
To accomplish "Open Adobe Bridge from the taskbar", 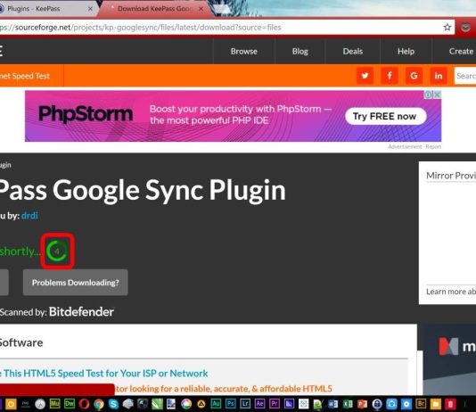I will click(x=421, y=404).
